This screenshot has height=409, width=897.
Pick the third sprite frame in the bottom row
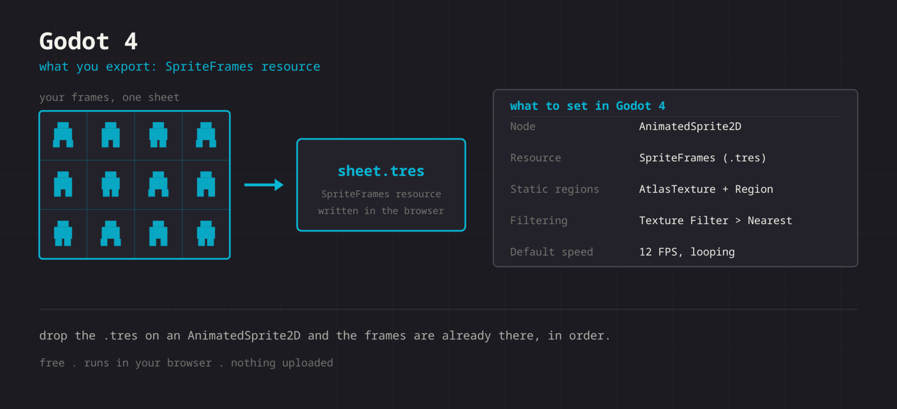point(158,234)
